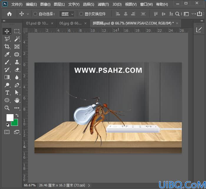Select the Clone Stamp tool
The image size is (206, 189).
pyautogui.click(x=17, y=62)
